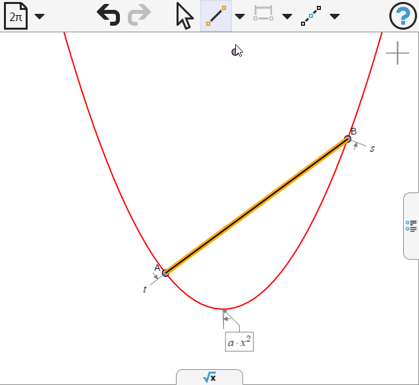Expand the drawing tools dropdown arrow

[240, 16]
